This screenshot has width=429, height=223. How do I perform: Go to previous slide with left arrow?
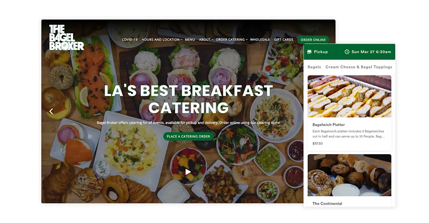point(51,111)
